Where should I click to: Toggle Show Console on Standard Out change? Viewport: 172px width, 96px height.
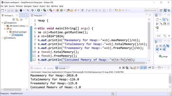tap(142, 68)
